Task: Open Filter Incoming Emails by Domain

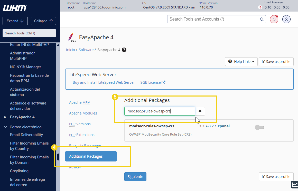Action: [30, 160]
